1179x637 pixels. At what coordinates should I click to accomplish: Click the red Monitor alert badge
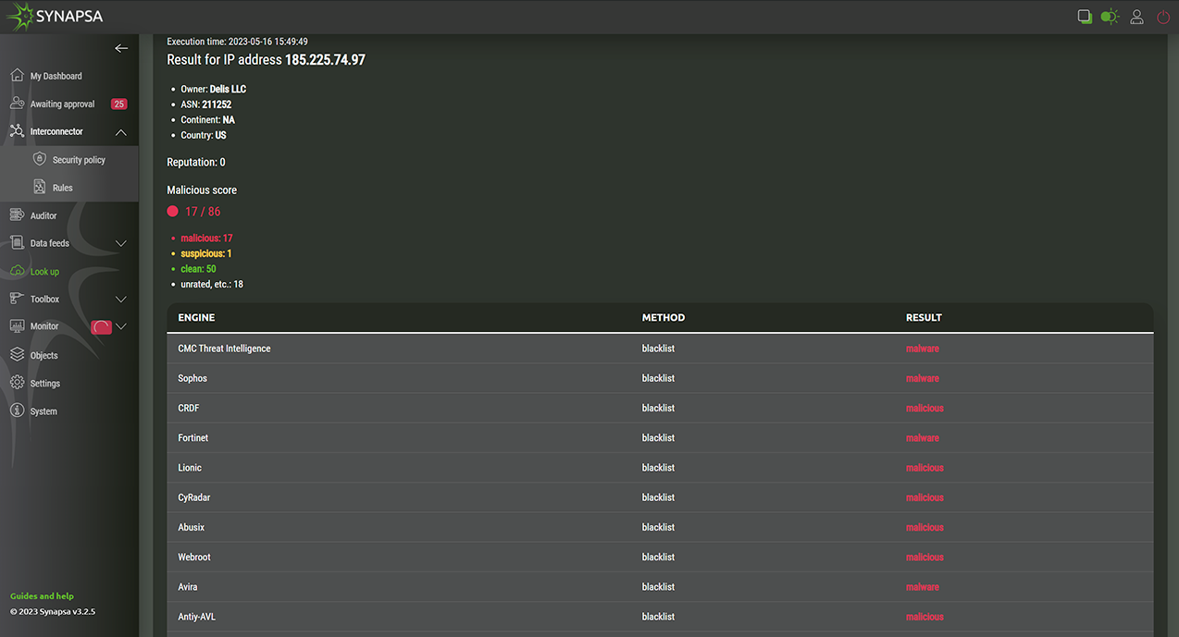pos(101,326)
